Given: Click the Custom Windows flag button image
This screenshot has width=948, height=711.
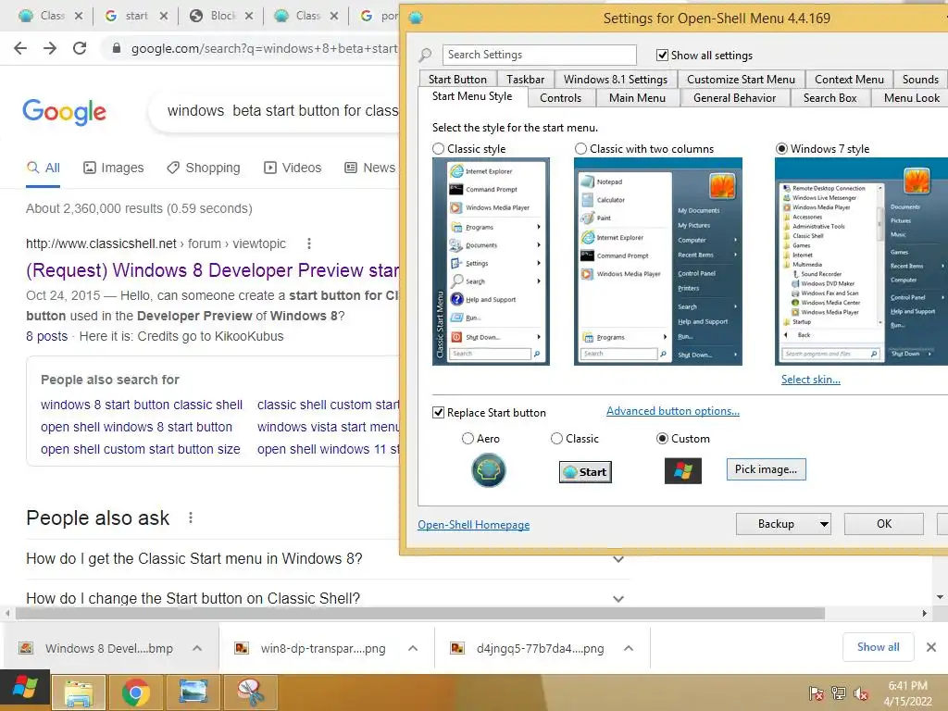Looking at the screenshot, I should (683, 471).
